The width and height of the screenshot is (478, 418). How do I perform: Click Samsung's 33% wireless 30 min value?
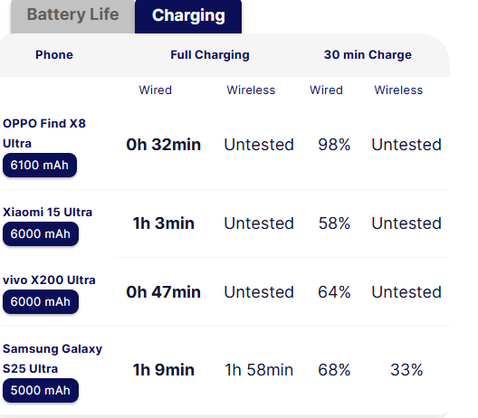[406, 370]
